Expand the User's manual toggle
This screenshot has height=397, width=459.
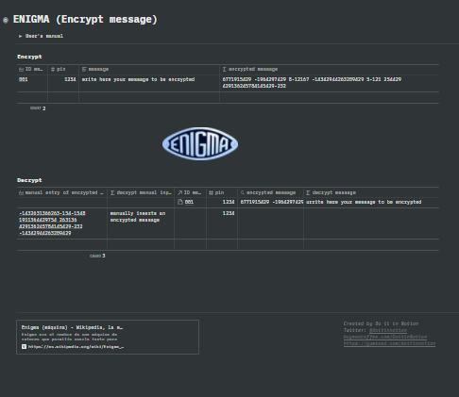pyautogui.click(x=21, y=36)
